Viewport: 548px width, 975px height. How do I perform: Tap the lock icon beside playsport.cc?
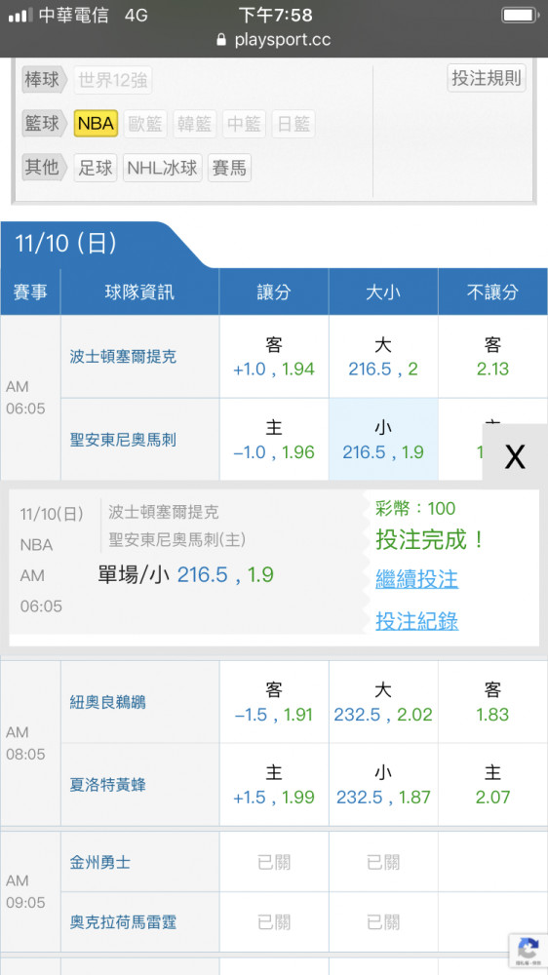tap(221, 40)
